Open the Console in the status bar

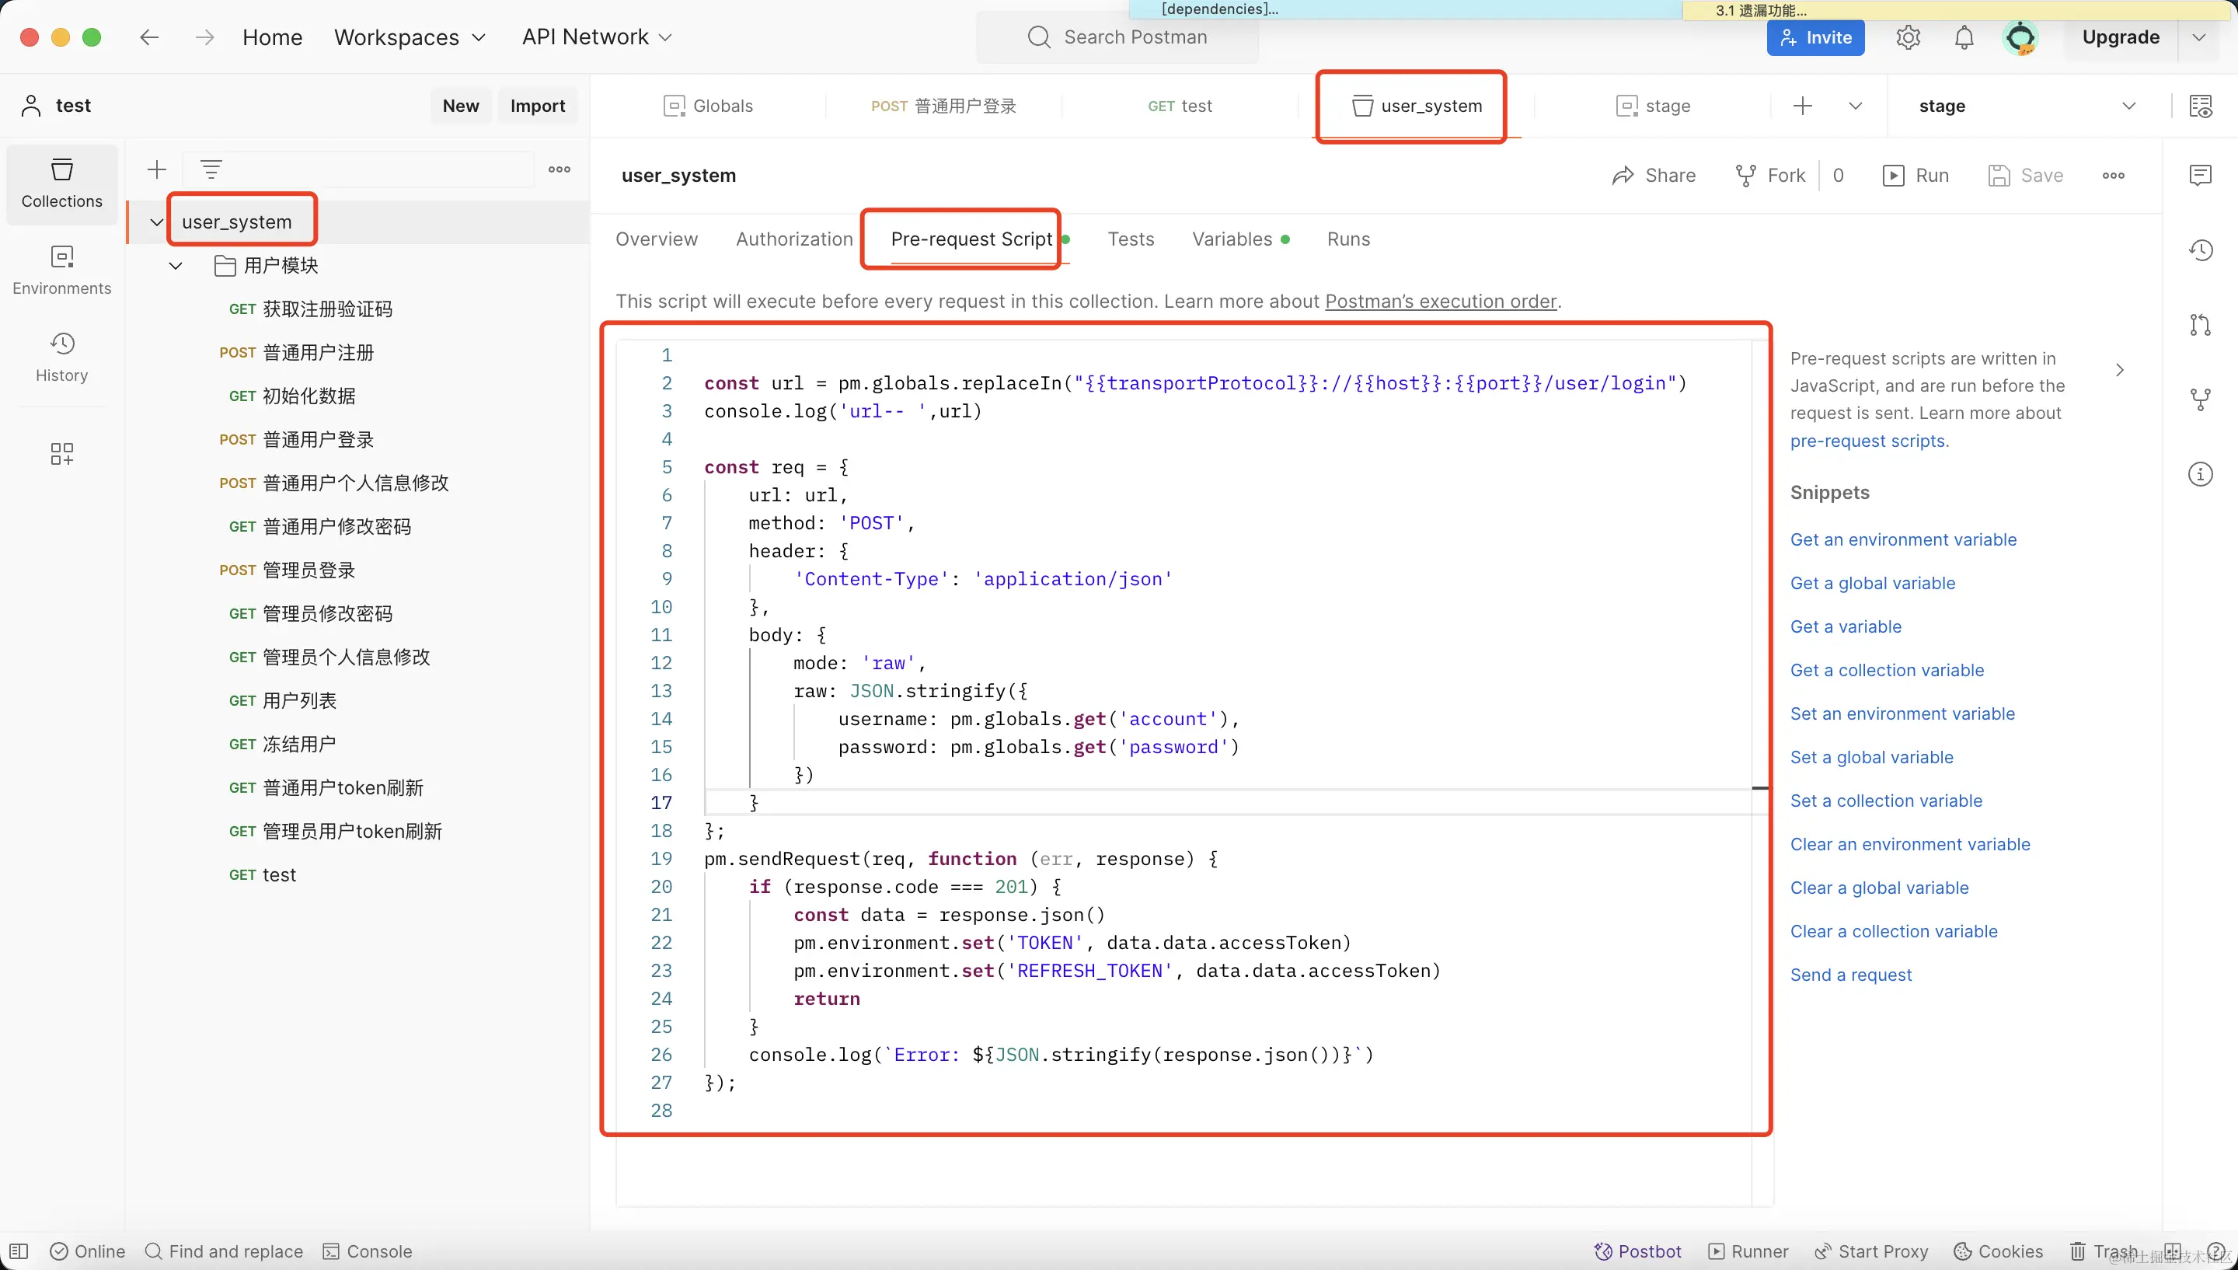367,1251
